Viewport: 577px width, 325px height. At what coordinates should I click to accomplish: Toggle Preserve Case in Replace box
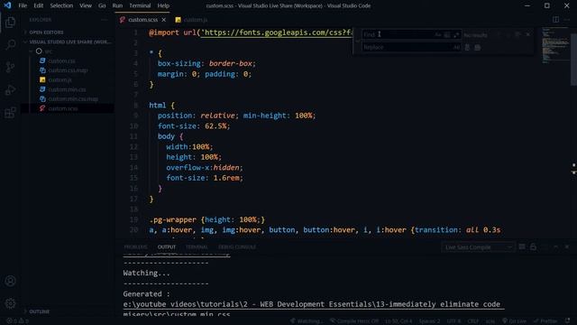456,47
